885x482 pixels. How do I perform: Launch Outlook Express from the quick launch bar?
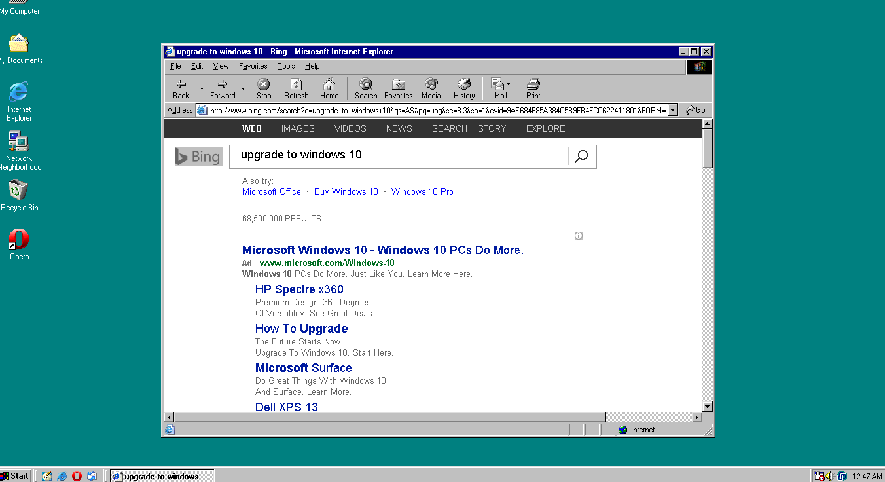point(92,476)
